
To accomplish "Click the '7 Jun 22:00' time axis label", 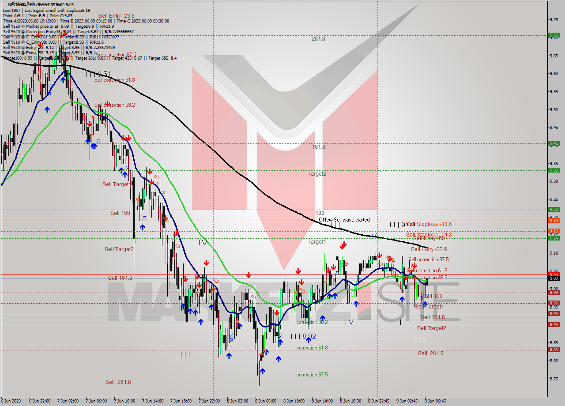I will pos(209,401).
